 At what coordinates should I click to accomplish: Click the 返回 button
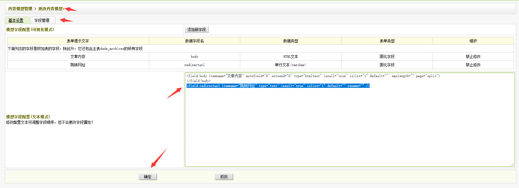(x=224, y=177)
